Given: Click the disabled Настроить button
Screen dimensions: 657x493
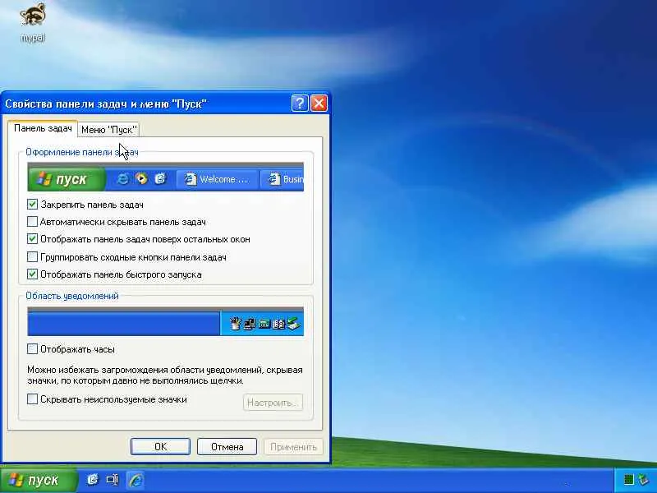Looking at the screenshot, I should point(273,403).
